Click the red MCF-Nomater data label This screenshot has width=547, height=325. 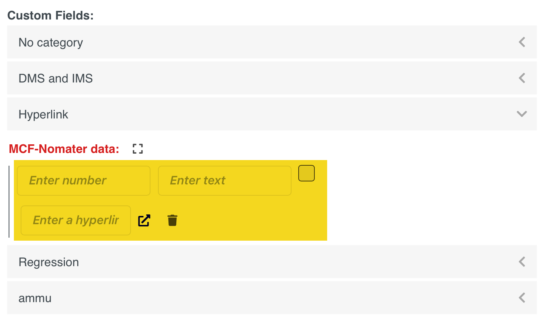(x=64, y=149)
